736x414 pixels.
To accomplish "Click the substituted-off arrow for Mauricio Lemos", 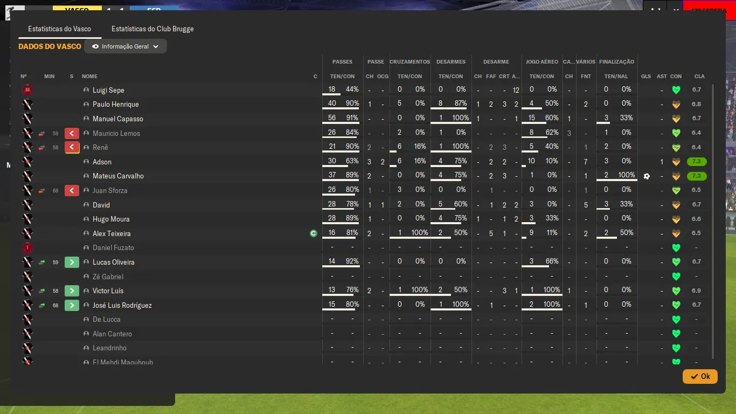I will (x=72, y=133).
